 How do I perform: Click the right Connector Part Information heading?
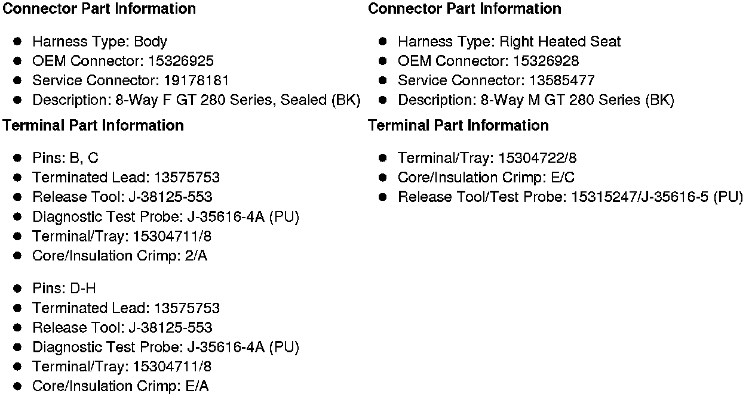click(464, 9)
